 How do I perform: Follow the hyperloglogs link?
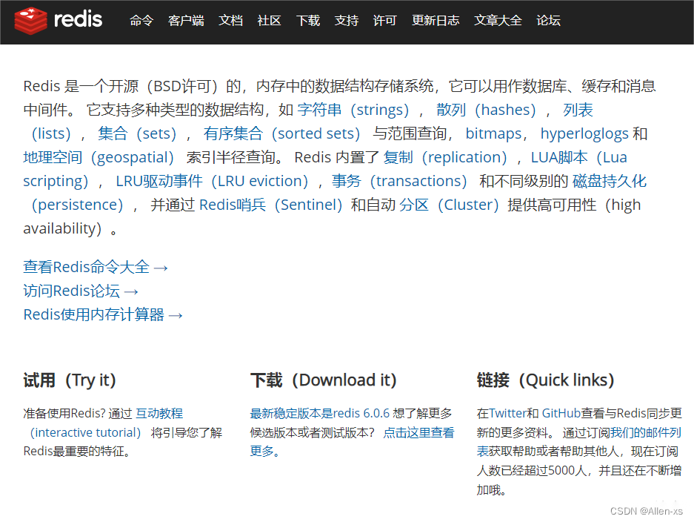584,133
